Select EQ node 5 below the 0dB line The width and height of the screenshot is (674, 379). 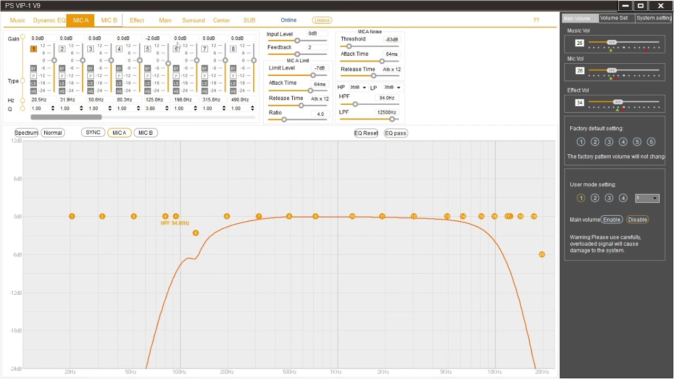point(195,233)
